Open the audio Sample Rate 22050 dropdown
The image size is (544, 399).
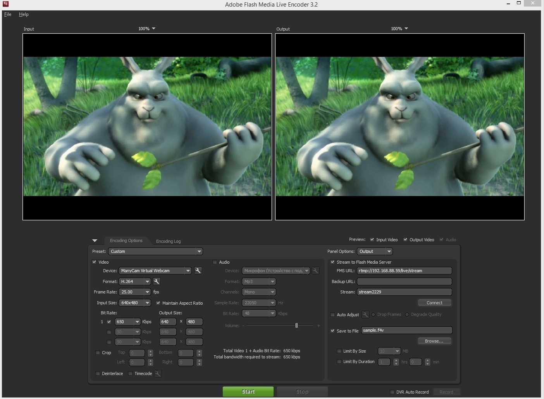tap(259, 303)
